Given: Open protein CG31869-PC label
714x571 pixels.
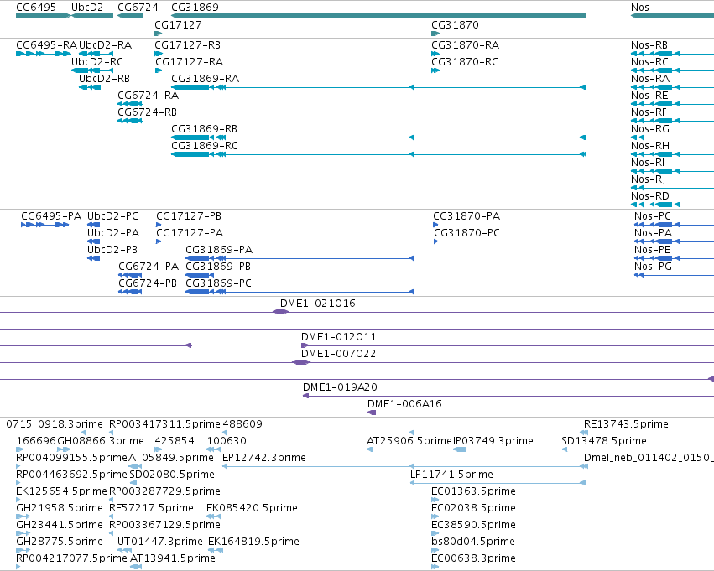Looking at the screenshot, I should tap(219, 283).
